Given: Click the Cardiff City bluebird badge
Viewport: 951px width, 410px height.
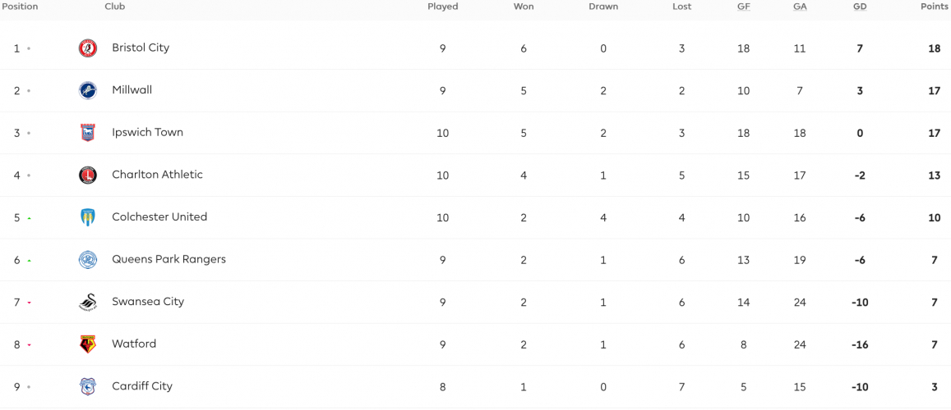Looking at the screenshot, I should coord(88,386).
